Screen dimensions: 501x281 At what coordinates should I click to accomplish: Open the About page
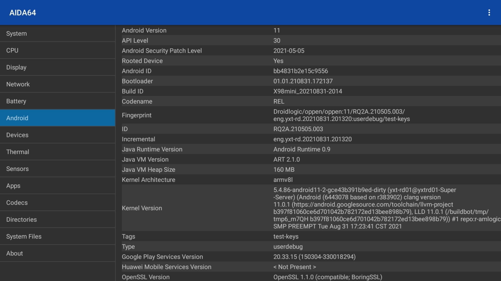[x=58, y=253]
